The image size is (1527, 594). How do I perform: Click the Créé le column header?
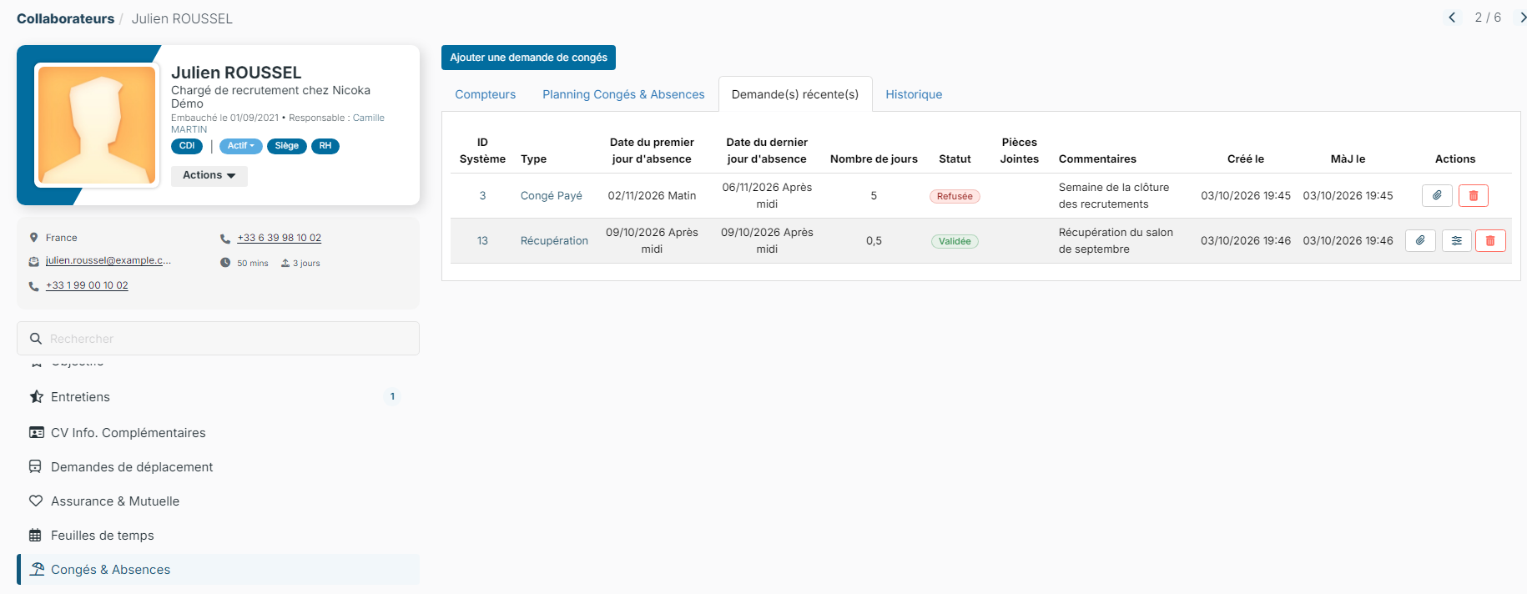click(x=1246, y=159)
